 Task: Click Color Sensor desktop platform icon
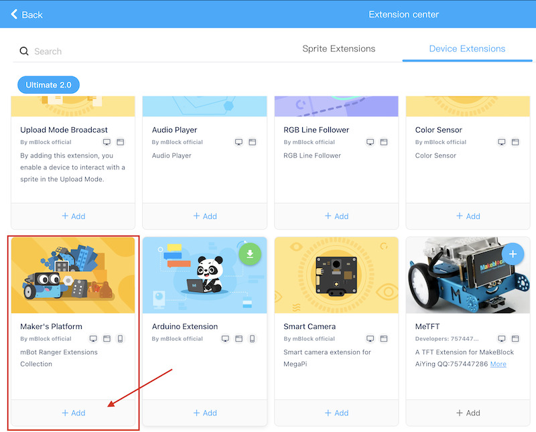(502, 142)
